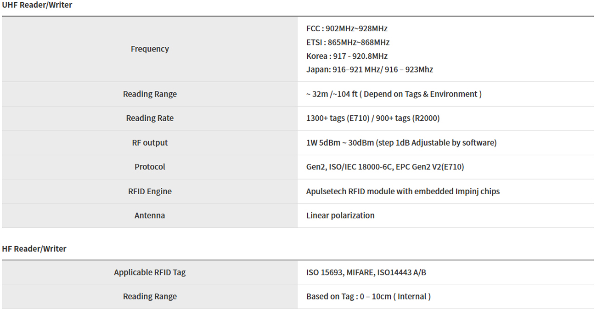The height and width of the screenshot is (310, 597).
Task: Select the Applicable RFID Tag label
Action: (150, 273)
